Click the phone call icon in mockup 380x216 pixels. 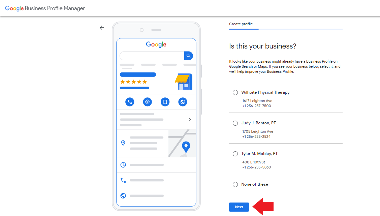tap(130, 102)
